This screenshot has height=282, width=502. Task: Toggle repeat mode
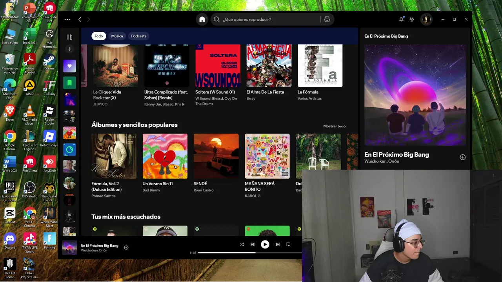288,244
